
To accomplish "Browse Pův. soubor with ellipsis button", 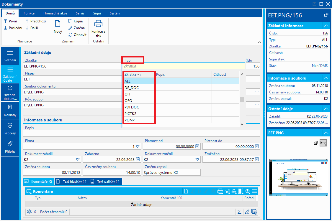I will 257,105.
